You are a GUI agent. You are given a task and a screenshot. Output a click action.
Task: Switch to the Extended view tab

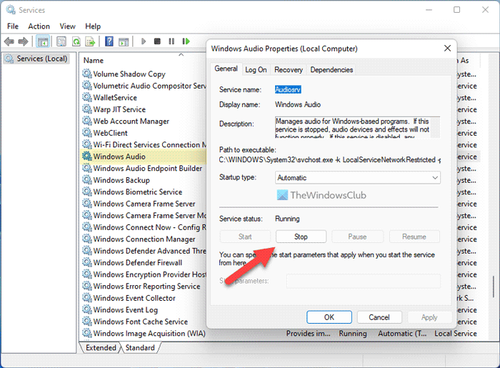pyautogui.click(x=101, y=347)
